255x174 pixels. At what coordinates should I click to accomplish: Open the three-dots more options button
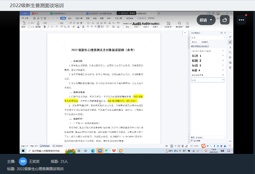[x=241, y=20]
